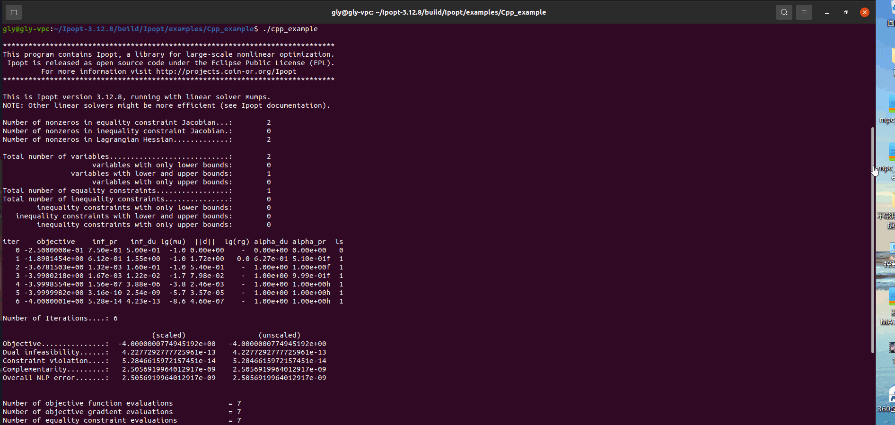Click 'Total number of equality constraints' line
Image resolution: width=895 pixels, height=425 pixels.
click(137, 191)
